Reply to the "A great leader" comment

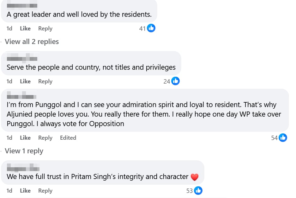45,29
